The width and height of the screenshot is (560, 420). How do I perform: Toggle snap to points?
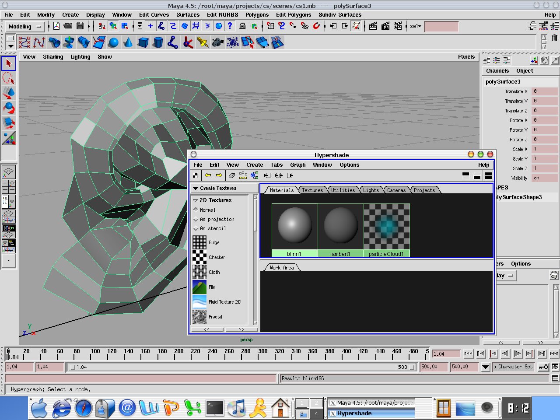pos(293,26)
